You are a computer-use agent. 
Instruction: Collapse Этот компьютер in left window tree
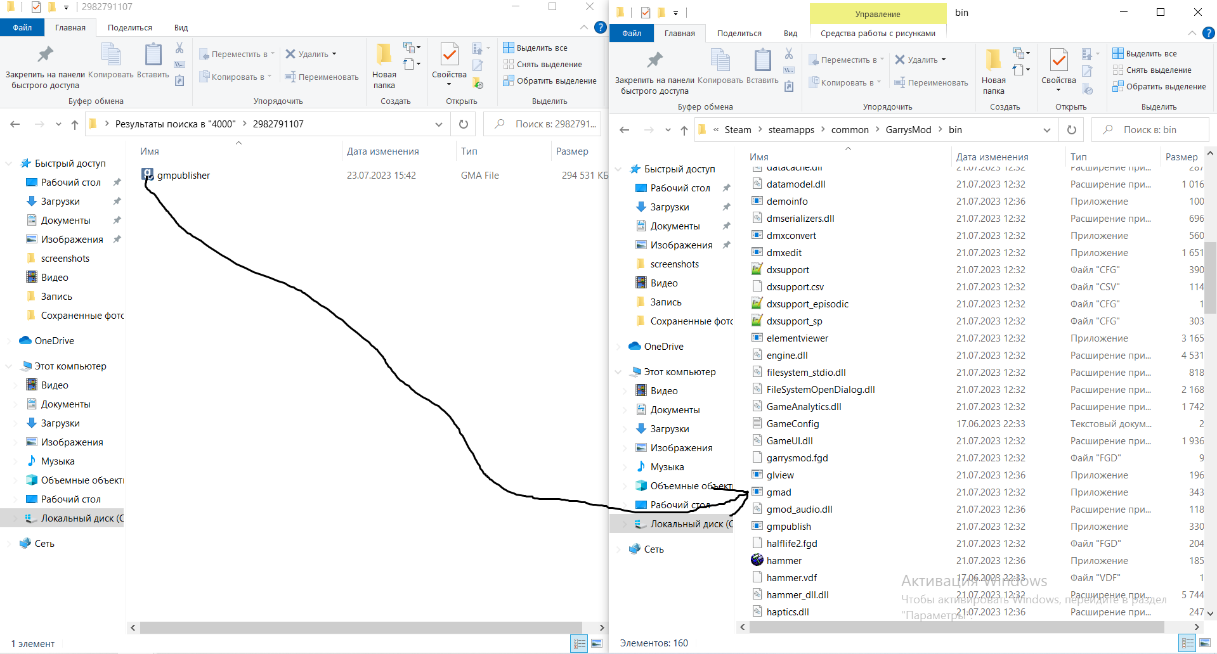tap(8, 366)
